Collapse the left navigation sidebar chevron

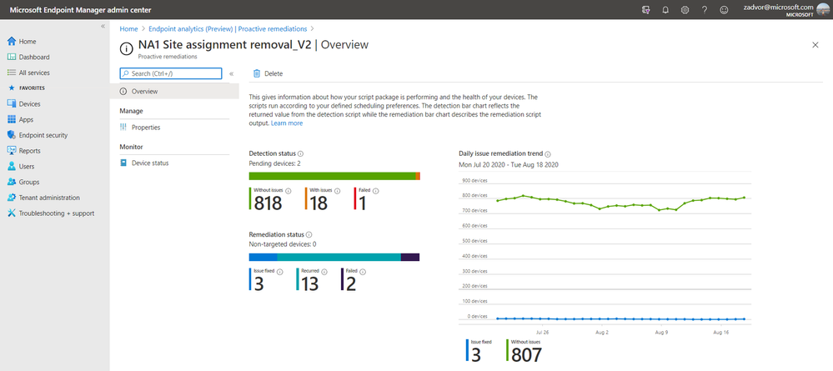coord(103,26)
